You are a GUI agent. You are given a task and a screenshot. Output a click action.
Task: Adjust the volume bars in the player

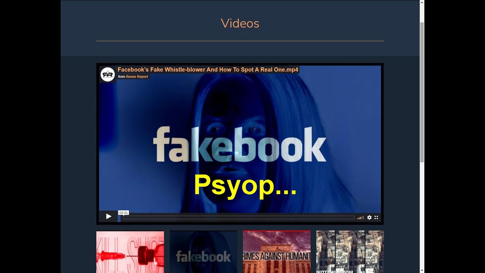tap(361, 218)
